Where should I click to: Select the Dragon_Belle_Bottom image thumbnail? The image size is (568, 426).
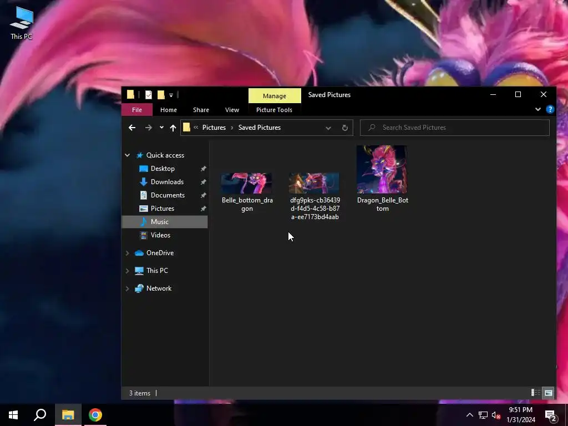coord(382,169)
